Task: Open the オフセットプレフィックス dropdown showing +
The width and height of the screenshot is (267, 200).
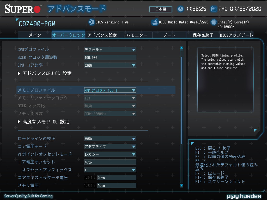Action: 110,170
